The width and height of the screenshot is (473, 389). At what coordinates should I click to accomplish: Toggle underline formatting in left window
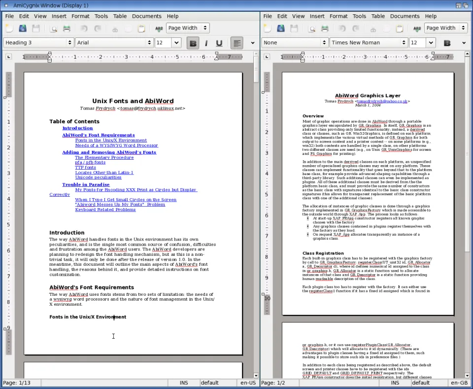(219, 43)
